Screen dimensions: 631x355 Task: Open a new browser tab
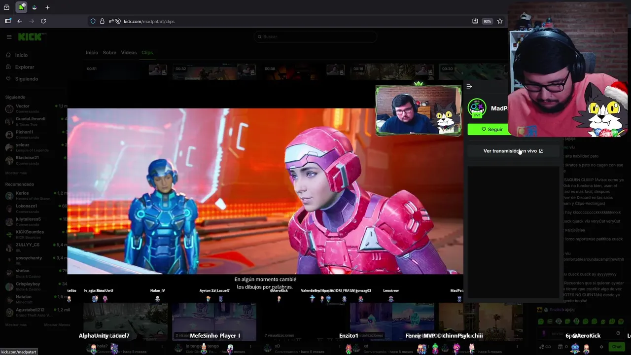tap(47, 7)
